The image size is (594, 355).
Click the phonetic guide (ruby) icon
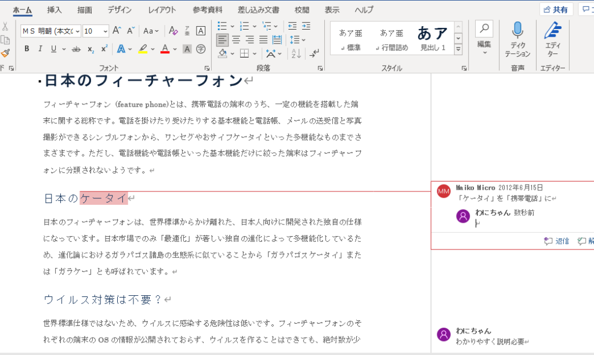[187, 31]
